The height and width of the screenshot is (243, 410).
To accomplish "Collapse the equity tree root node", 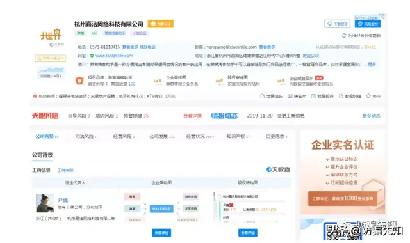I will tap(219, 196).
